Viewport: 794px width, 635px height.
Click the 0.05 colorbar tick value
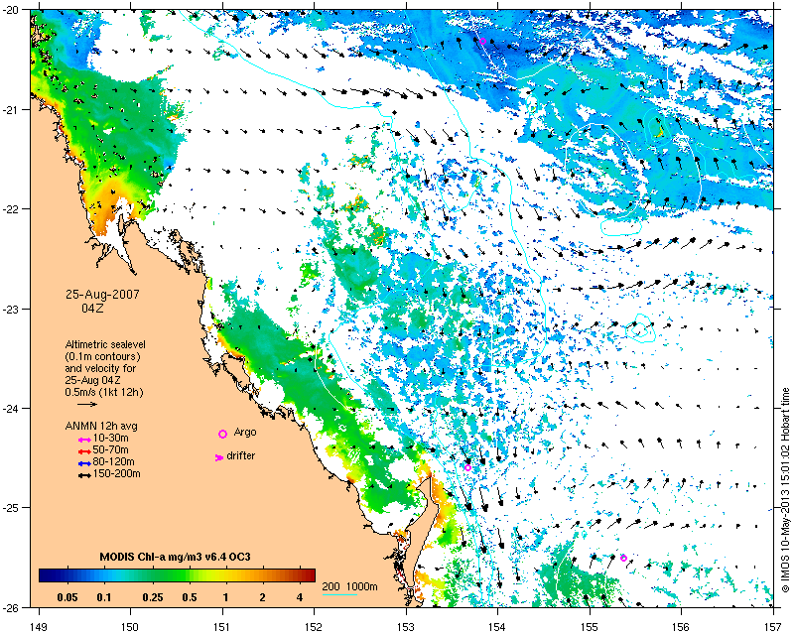pyautogui.click(x=67, y=597)
